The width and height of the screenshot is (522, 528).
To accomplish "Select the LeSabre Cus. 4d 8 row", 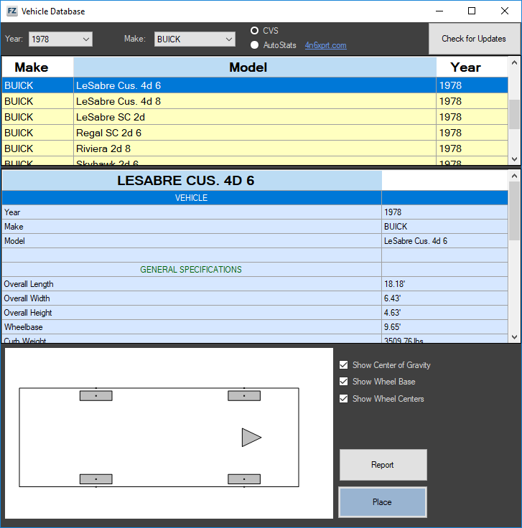I will tap(255, 101).
